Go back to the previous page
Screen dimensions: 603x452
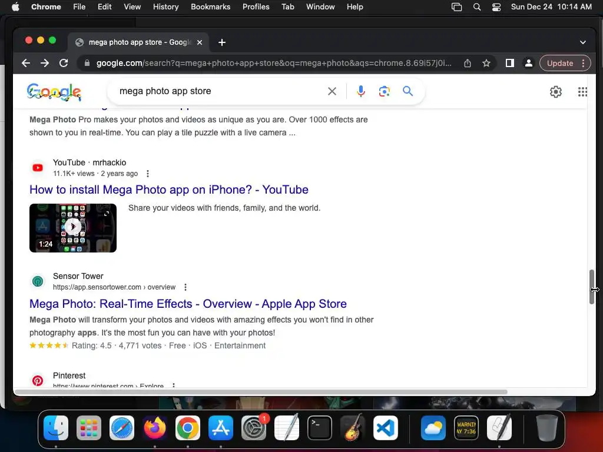[x=26, y=63]
